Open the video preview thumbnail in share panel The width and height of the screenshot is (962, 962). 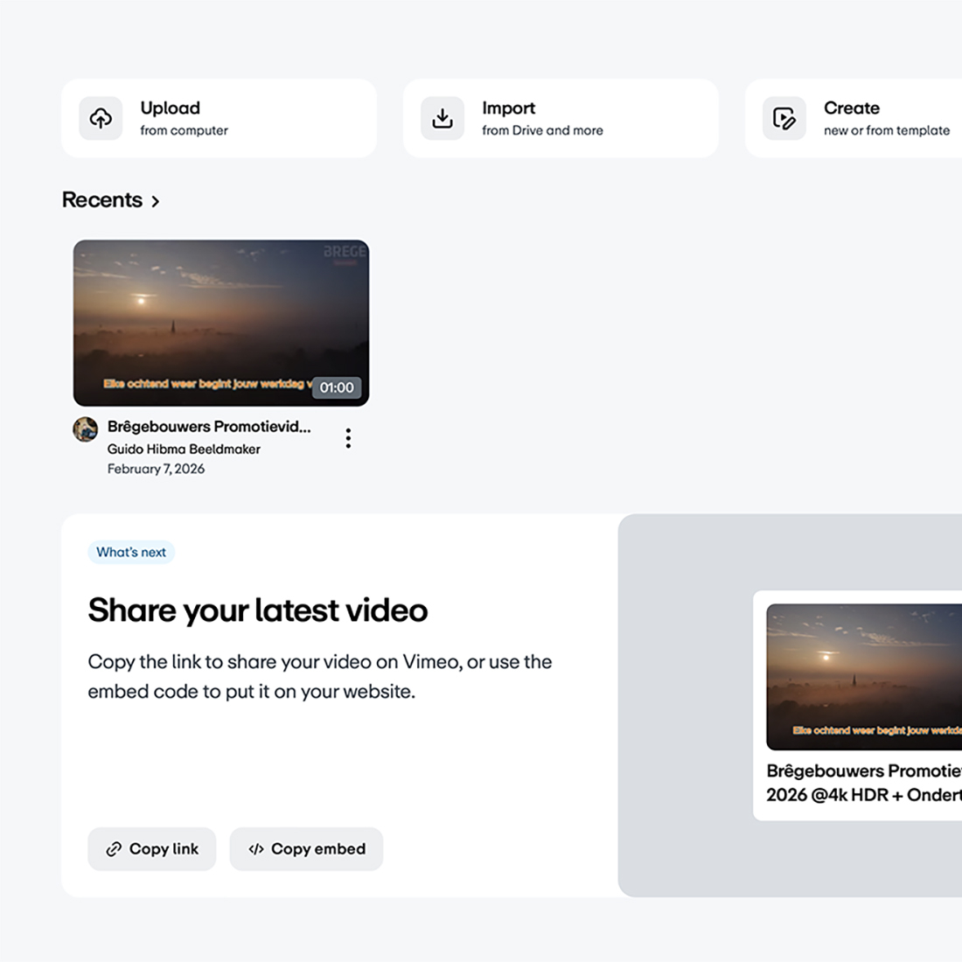click(x=864, y=676)
